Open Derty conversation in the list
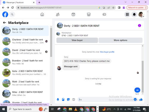 pos(25,31)
